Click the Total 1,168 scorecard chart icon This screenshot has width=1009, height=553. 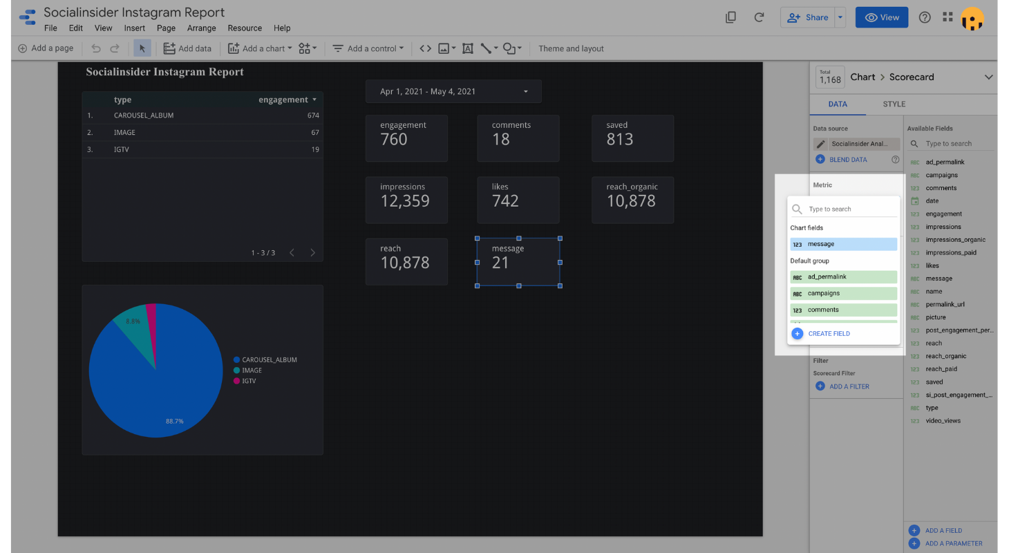click(x=829, y=77)
